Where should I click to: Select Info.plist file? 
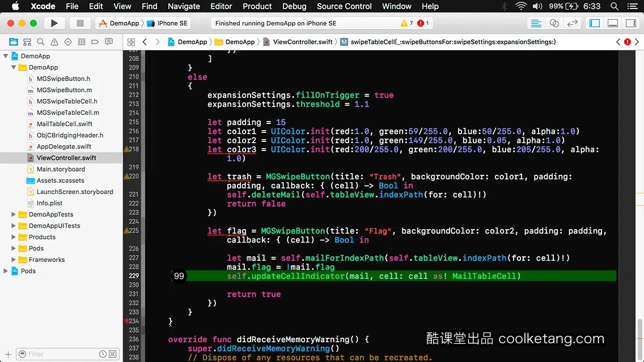[x=49, y=203]
